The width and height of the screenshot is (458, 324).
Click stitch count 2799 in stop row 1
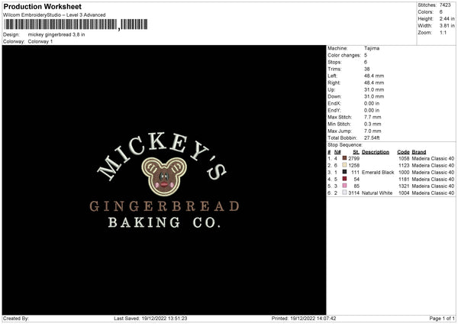[353, 158]
